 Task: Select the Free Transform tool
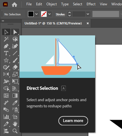[x=15, y=81]
